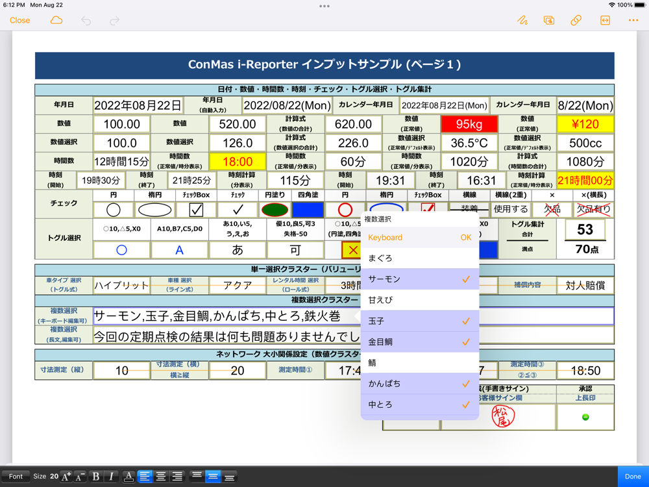Edit the multi-select sushi text field

pos(354,316)
